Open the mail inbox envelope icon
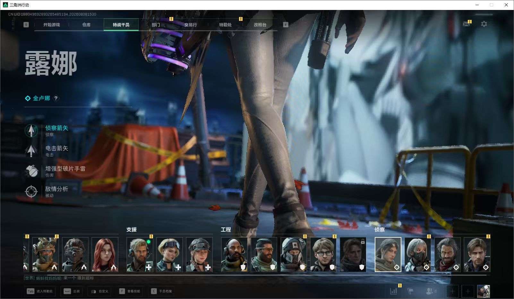 coord(466,24)
